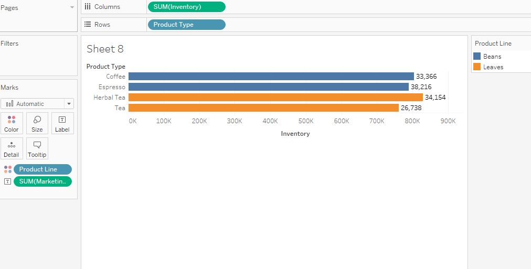531x269 pixels.
Task: Click the Sheet 8 title
Action: 105,49
